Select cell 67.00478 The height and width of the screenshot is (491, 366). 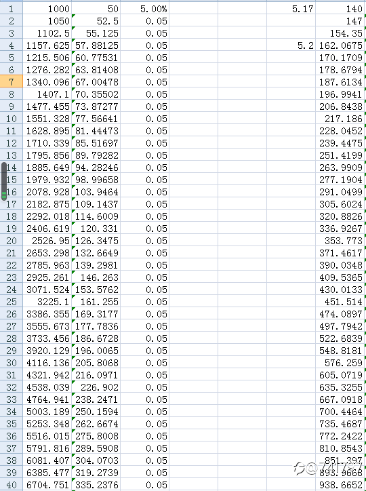point(96,82)
